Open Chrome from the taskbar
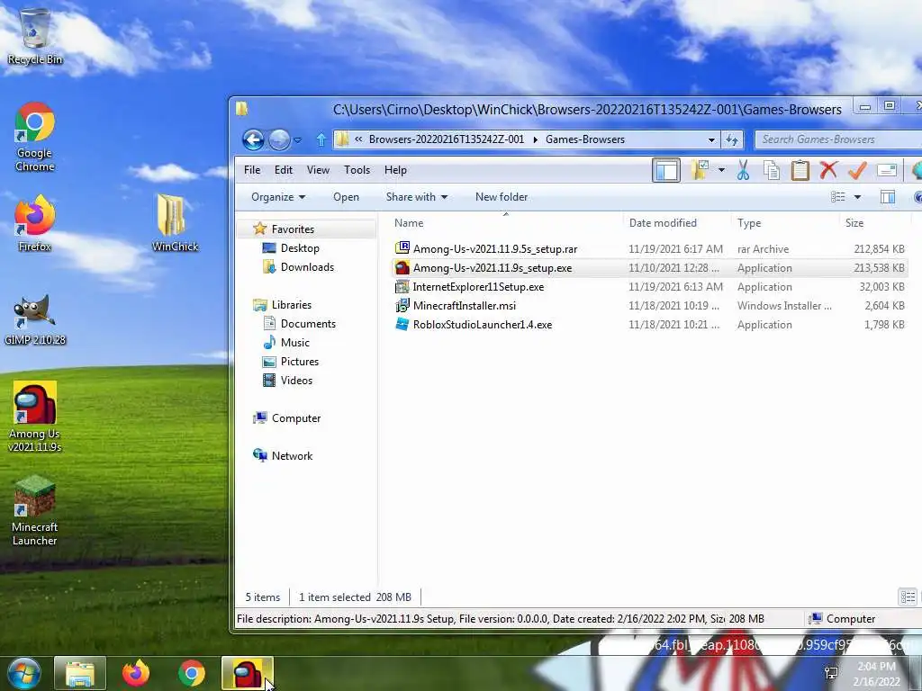 (x=192, y=673)
